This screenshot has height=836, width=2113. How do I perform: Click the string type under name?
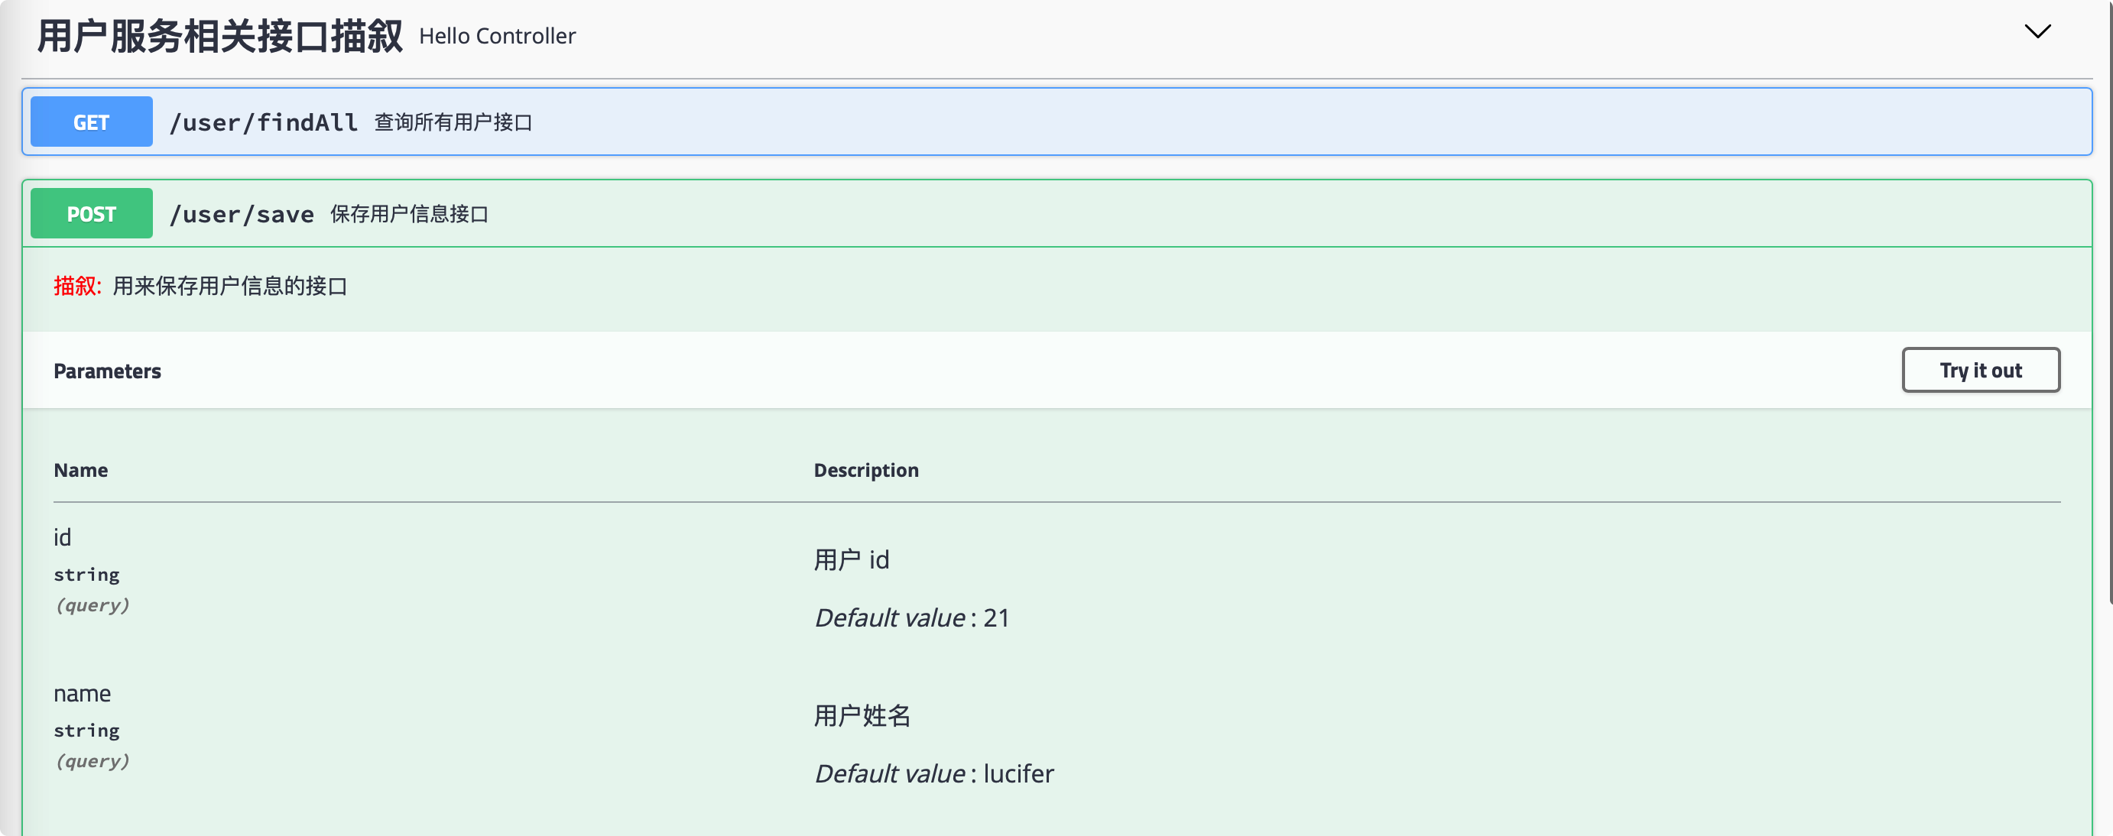(x=86, y=731)
